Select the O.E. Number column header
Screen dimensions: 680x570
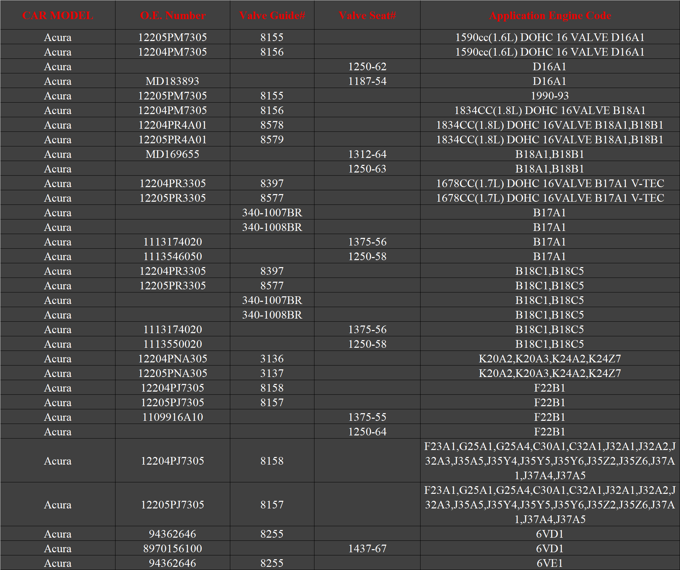point(173,16)
